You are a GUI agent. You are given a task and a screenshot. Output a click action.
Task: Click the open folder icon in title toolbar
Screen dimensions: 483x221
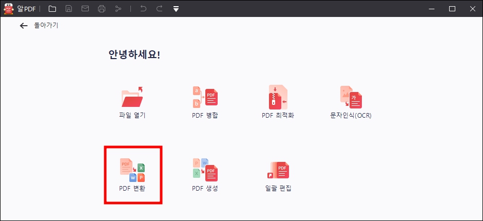pyautogui.click(x=52, y=9)
